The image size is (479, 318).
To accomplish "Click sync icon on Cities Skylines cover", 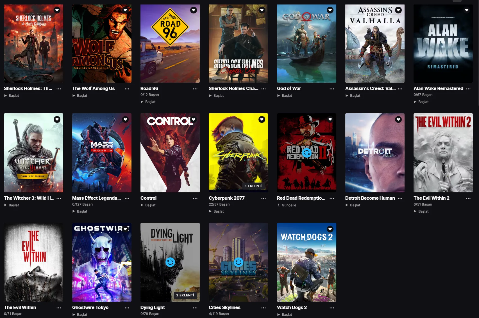I will click(x=238, y=262).
